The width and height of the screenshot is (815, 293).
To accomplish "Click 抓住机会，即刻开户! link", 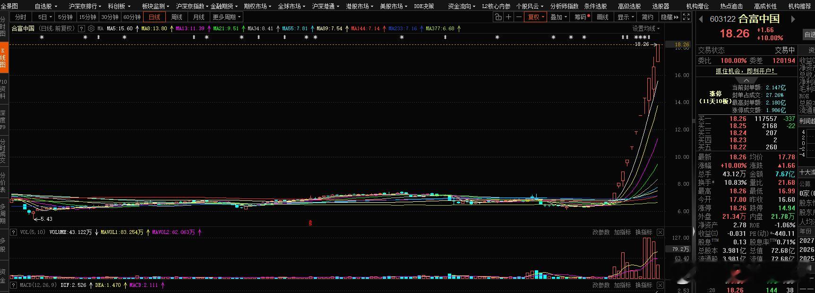I will [746, 71].
